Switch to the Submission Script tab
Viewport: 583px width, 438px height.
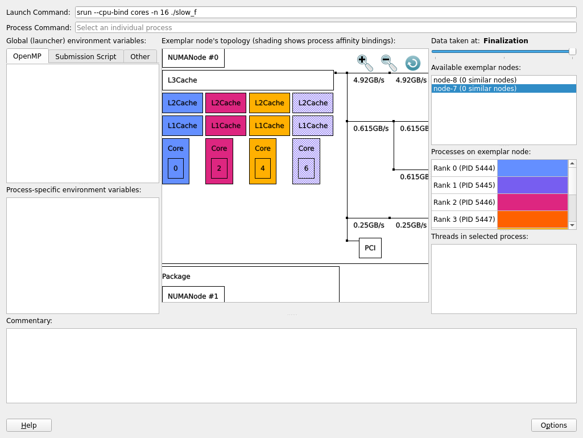click(x=86, y=56)
